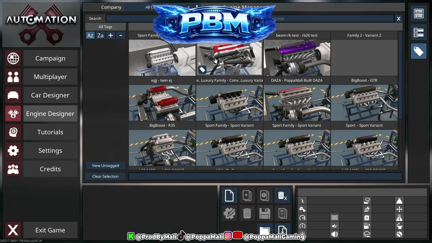This screenshot has height=243, width=432.
Task: Click the delete-all trash X icon
Action: [x=282, y=196]
